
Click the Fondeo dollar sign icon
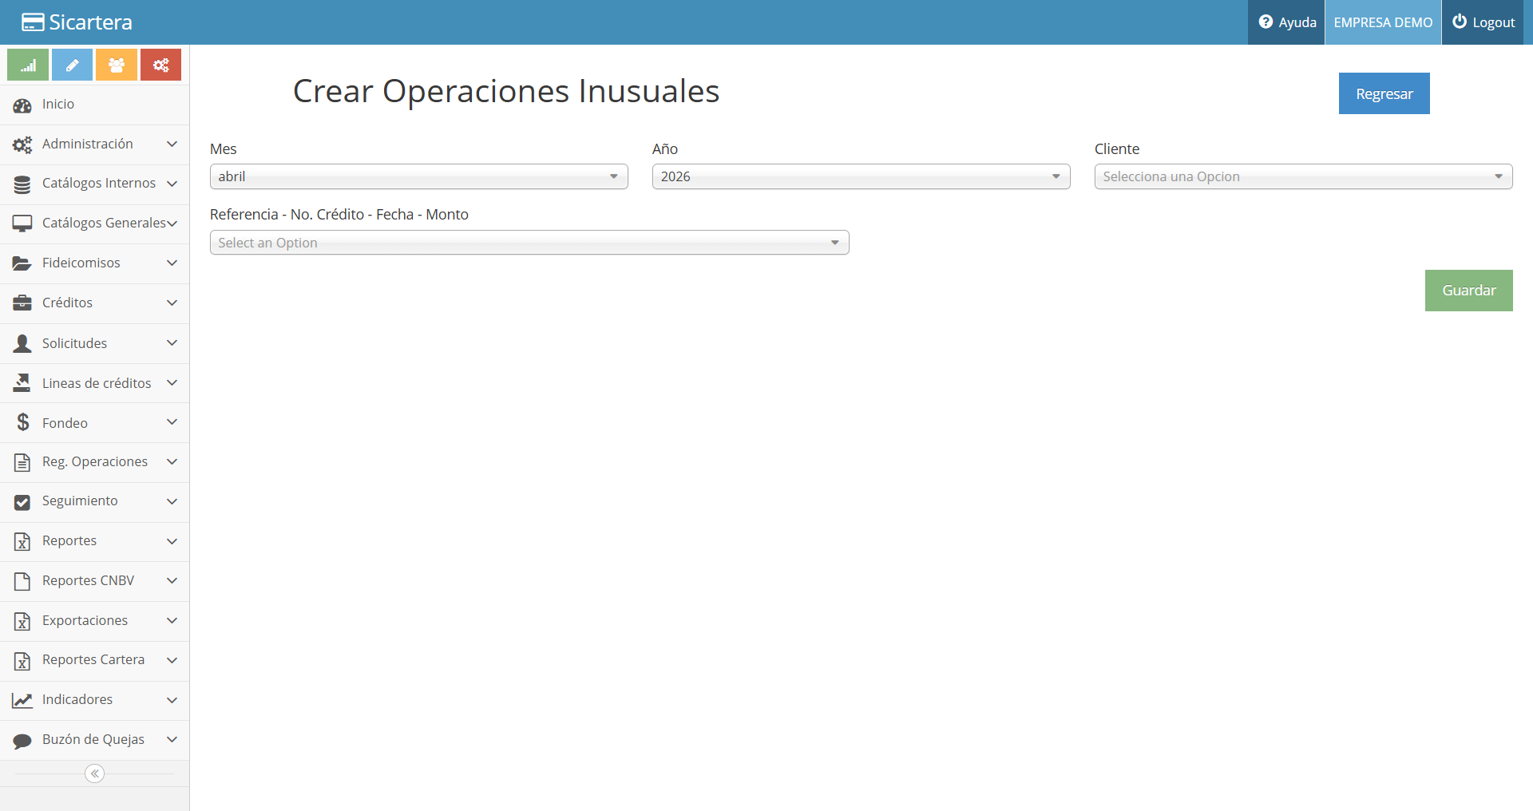tap(22, 422)
